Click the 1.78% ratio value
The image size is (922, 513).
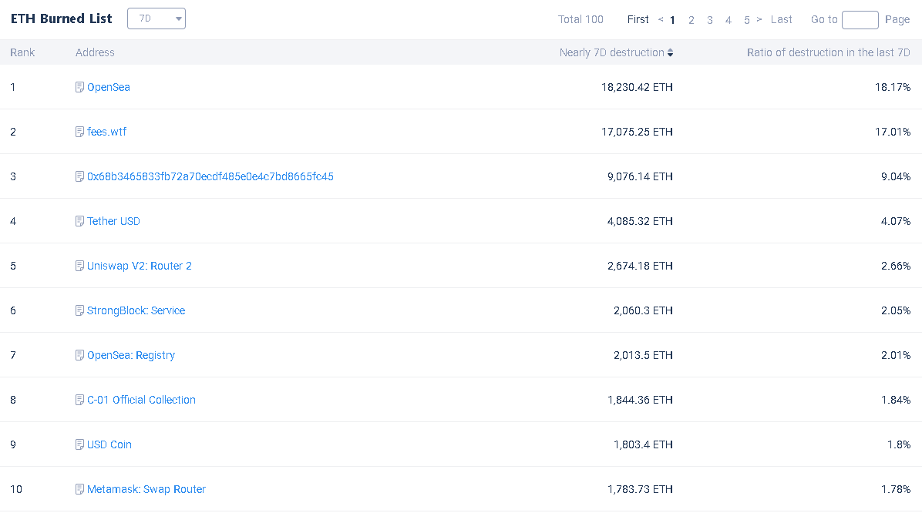[x=896, y=489]
